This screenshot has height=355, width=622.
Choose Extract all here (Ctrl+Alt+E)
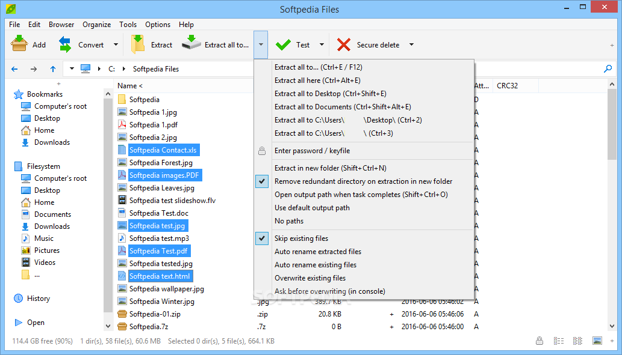tap(317, 80)
